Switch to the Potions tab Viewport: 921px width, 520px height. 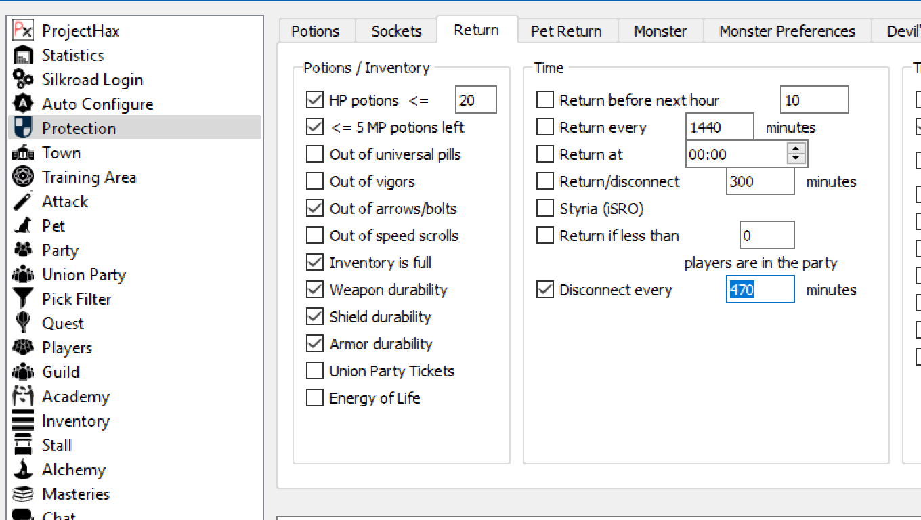click(x=315, y=31)
